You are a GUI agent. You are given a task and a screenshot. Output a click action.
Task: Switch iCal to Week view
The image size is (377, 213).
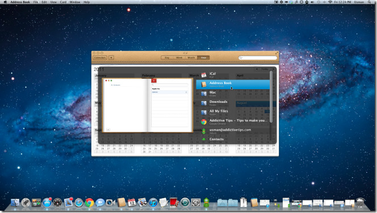[179, 58]
